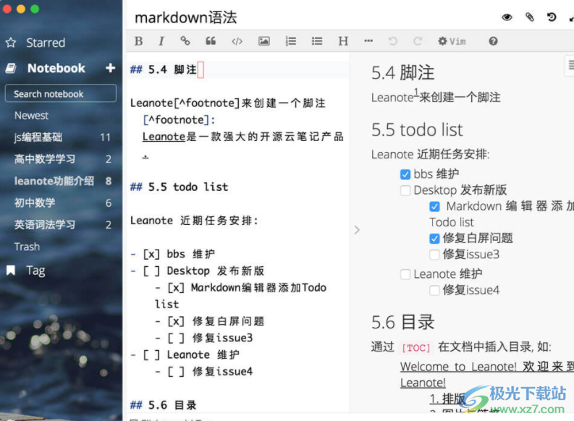Uncheck the Markdown 编辑器 todo checkbox
This screenshot has width=574, height=421.
(x=434, y=207)
